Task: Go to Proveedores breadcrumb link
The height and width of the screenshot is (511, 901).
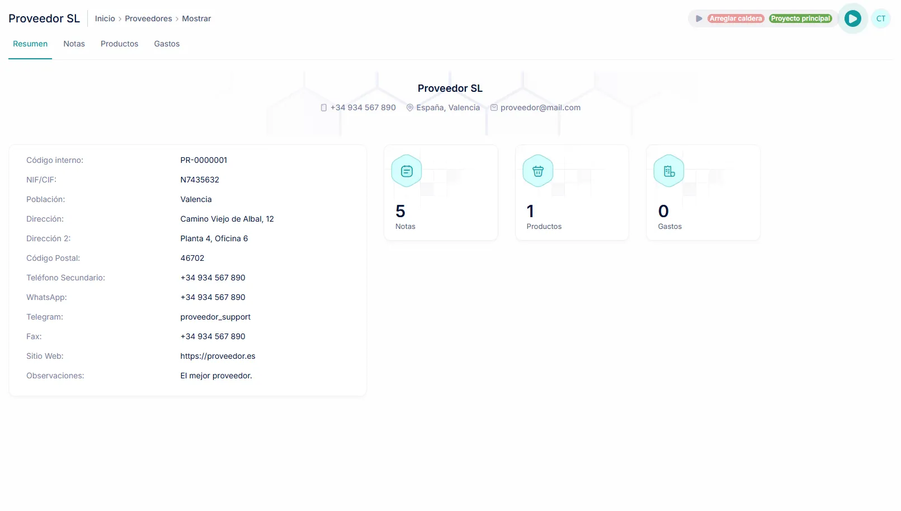Action: 148,18
